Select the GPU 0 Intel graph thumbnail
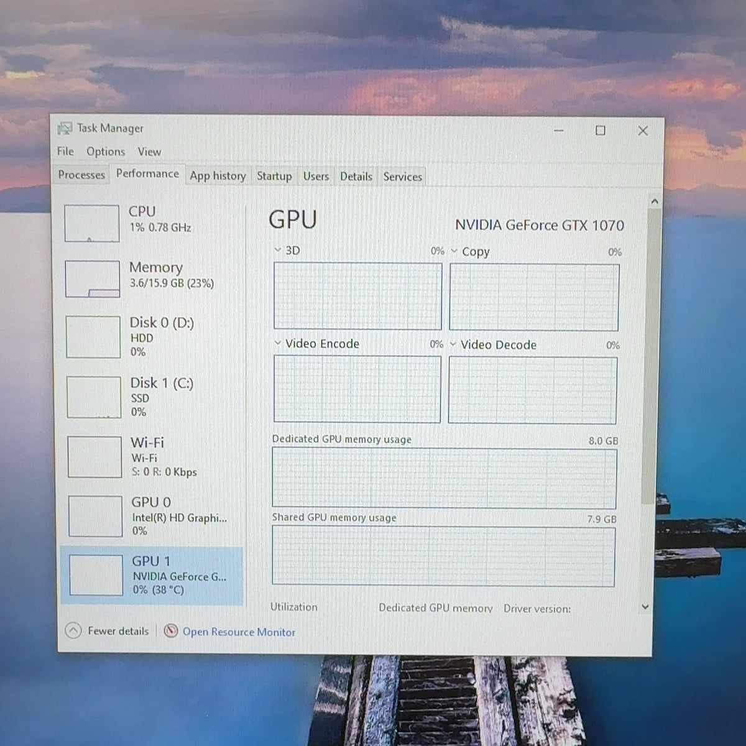 tap(96, 516)
